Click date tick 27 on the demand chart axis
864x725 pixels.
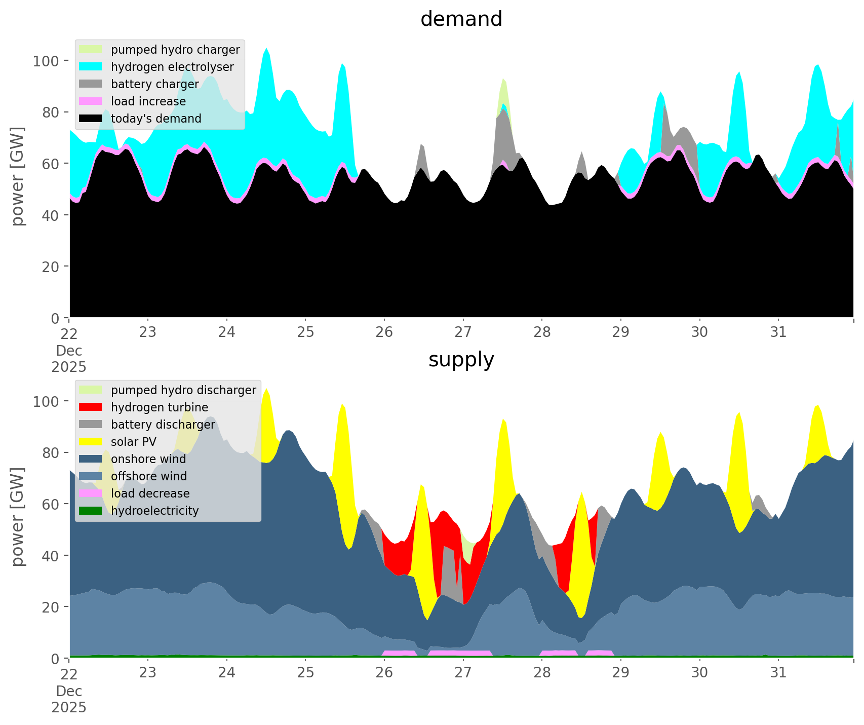click(463, 332)
